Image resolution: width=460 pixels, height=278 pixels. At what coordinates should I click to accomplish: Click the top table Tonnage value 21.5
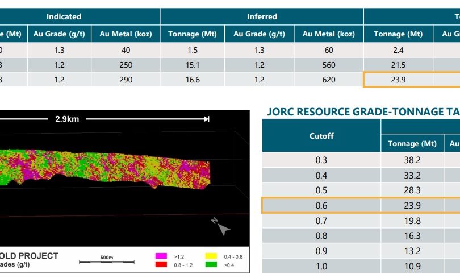pos(398,65)
